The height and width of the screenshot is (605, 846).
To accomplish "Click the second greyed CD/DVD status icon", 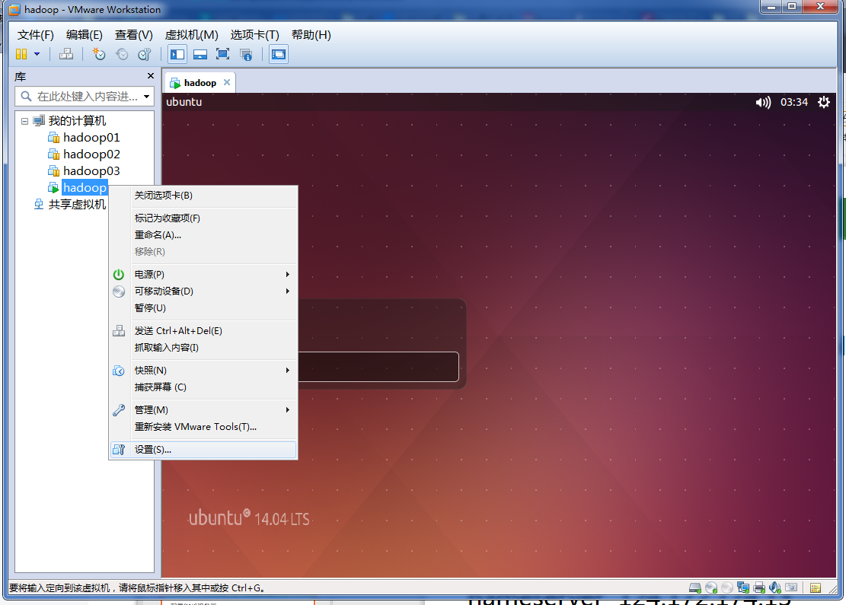I will click(727, 587).
